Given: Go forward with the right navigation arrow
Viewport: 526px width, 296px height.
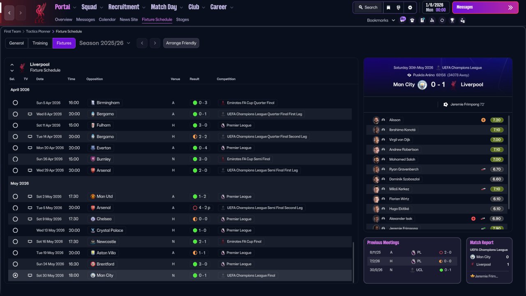Looking at the screenshot, I should pos(21,13).
